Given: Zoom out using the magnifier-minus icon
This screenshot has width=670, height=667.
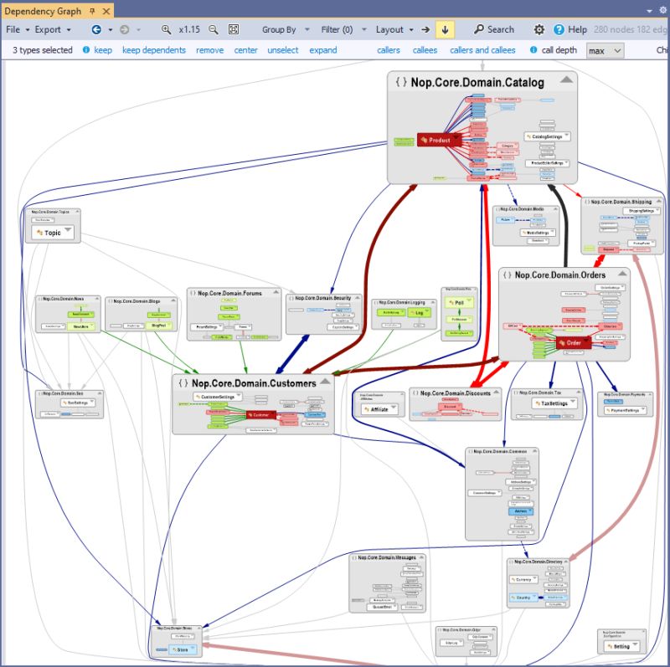Looking at the screenshot, I should (x=210, y=28).
